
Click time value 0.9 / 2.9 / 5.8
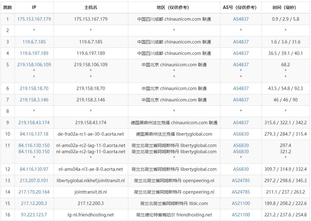[285, 19]
